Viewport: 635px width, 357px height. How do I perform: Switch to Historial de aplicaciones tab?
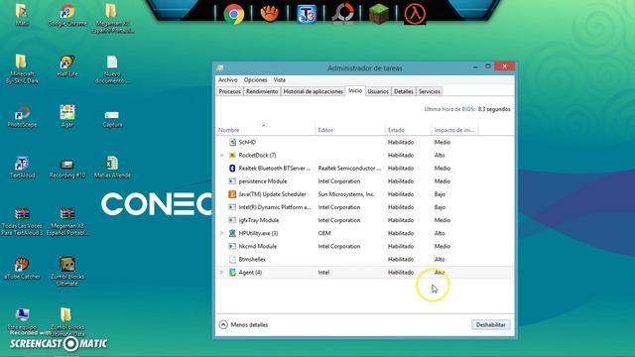[x=313, y=91]
